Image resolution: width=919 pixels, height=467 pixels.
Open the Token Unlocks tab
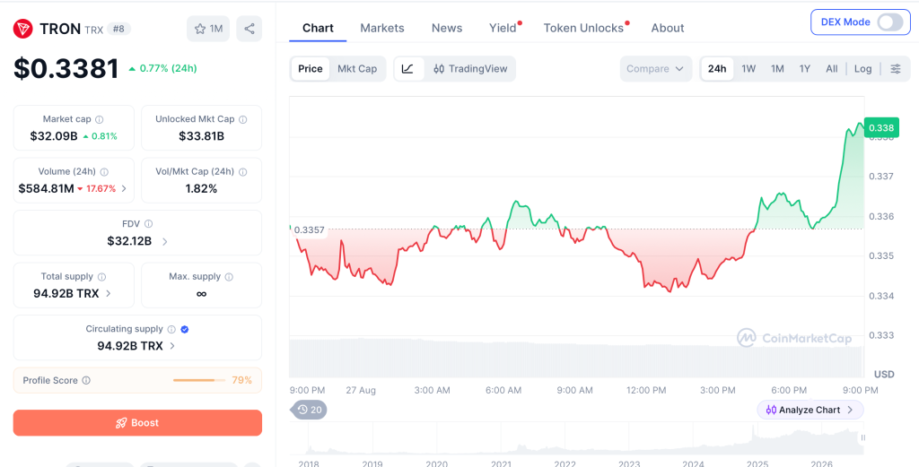pyautogui.click(x=583, y=28)
